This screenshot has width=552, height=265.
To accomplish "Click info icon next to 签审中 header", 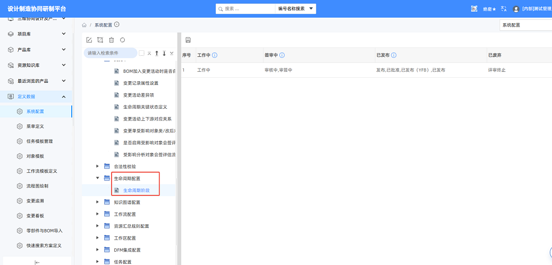I will [282, 55].
